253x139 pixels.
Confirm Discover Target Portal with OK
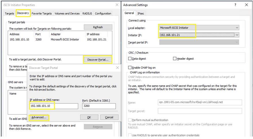tap(89, 117)
